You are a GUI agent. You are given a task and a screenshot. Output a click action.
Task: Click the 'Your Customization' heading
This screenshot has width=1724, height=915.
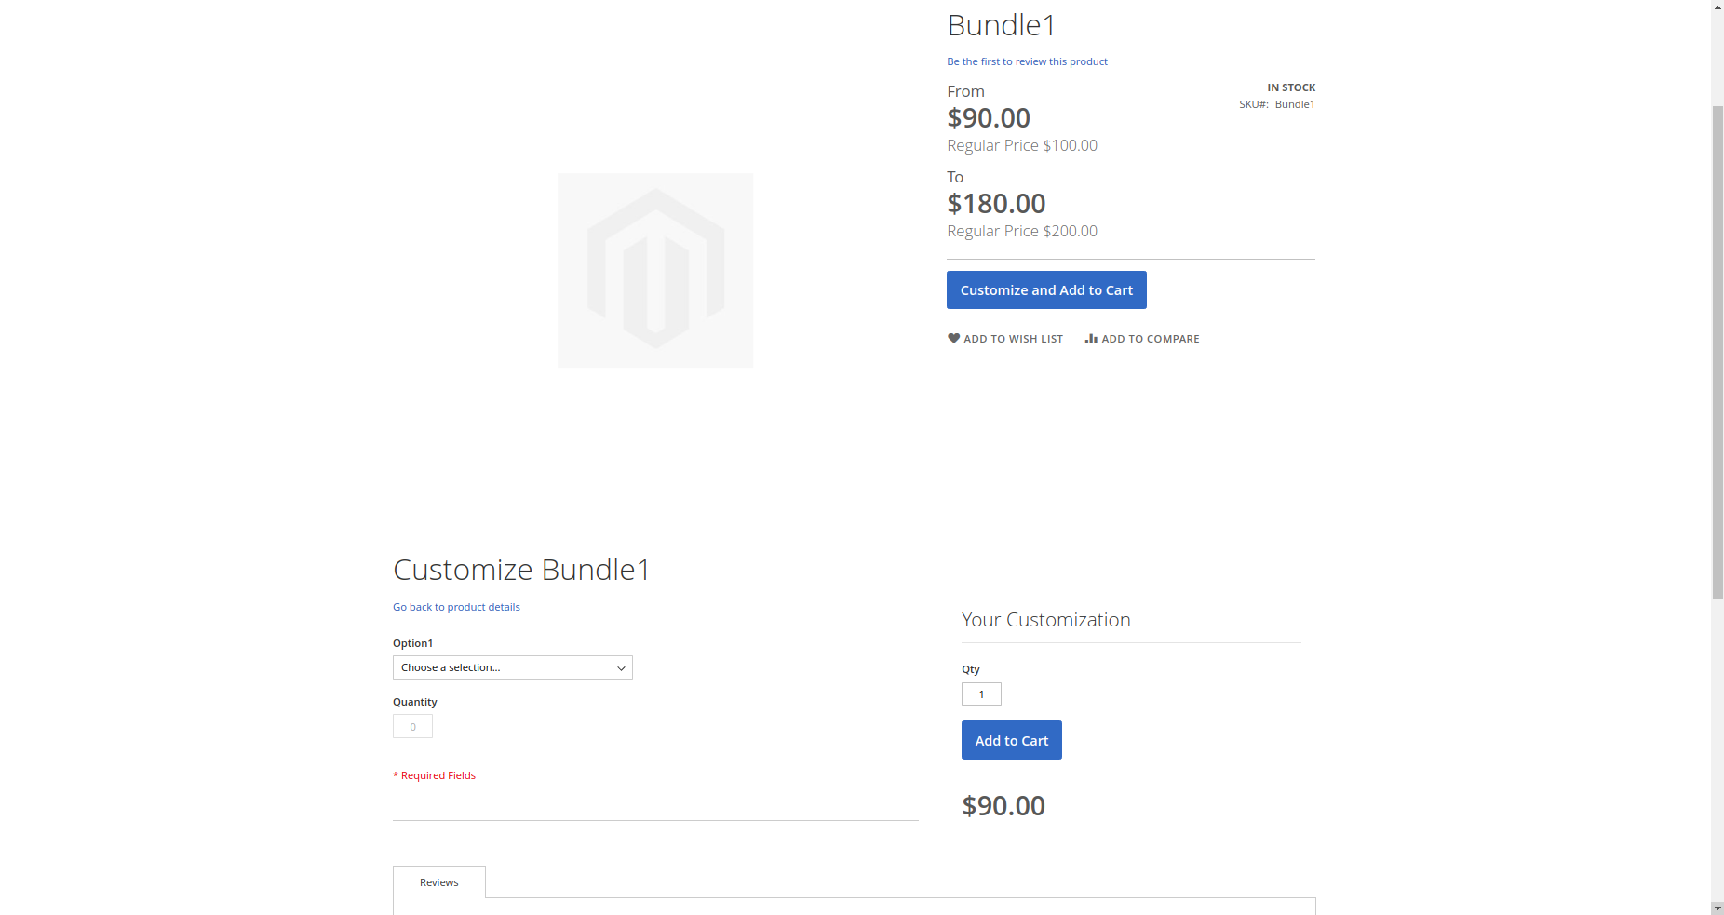point(1046,620)
